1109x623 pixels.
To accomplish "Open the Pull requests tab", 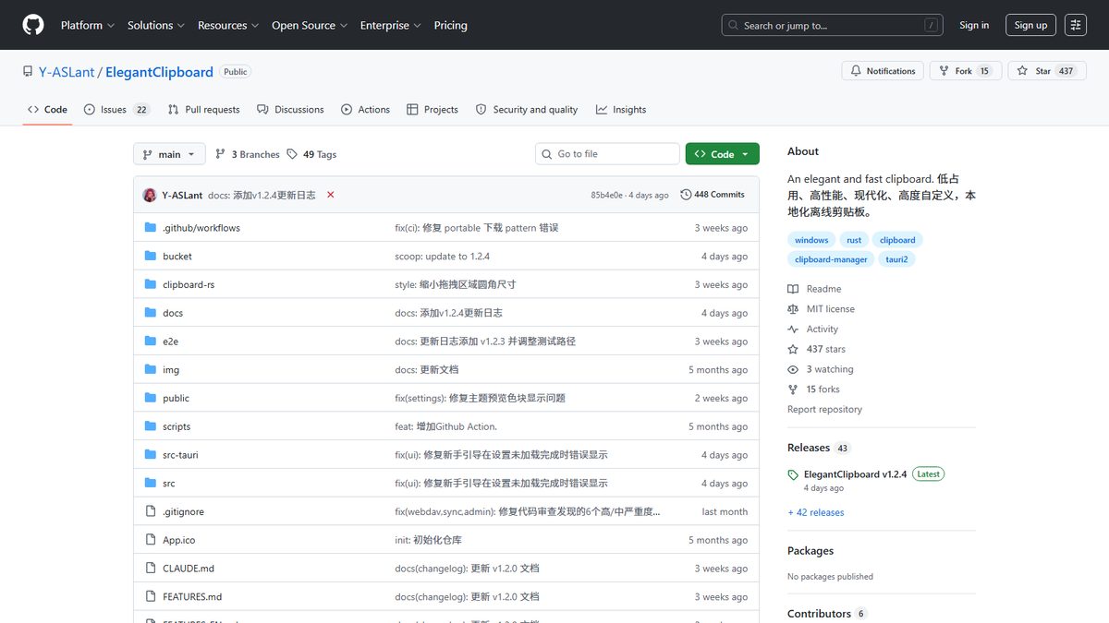I will click(x=203, y=109).
